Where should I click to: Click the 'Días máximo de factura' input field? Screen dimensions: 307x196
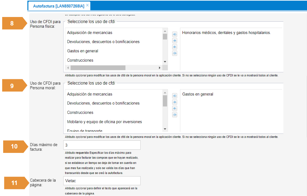tap(101, 145)
